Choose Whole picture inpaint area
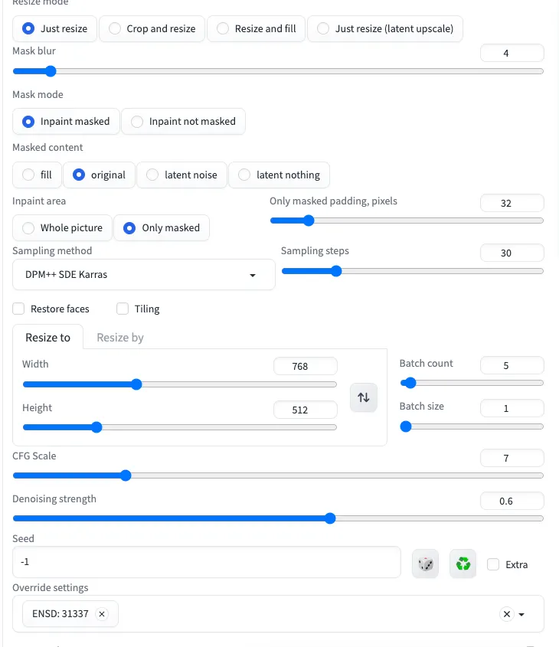This screenshot has height=647, width=559. pyautogui.click(x=63, y=227)
